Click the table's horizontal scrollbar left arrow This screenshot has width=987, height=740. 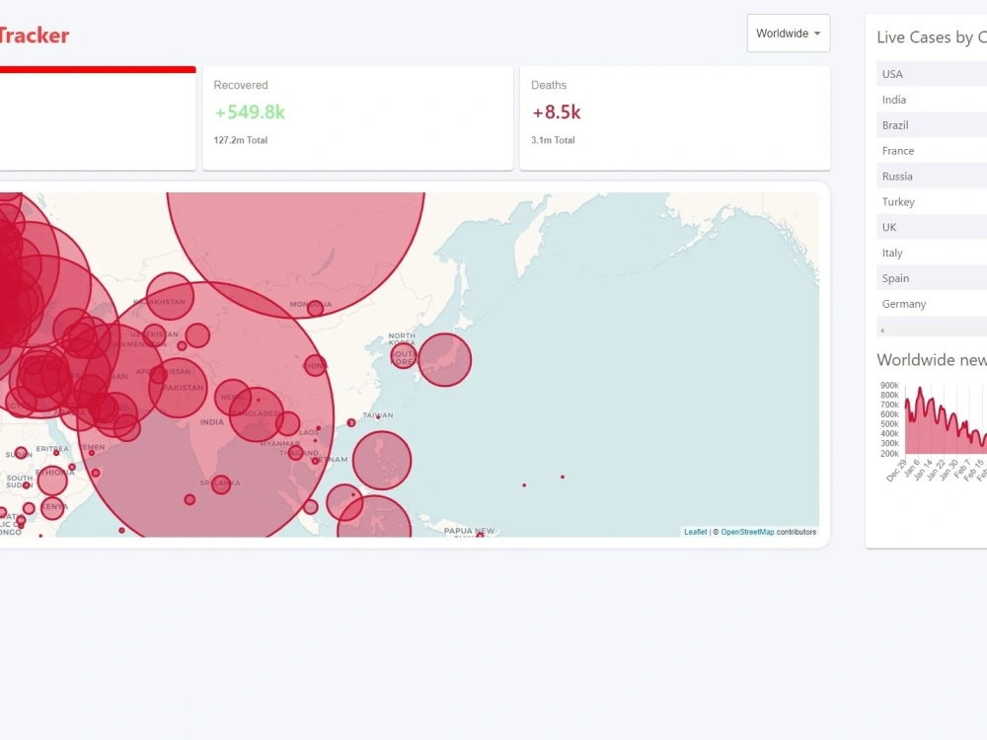[x=881, y=331]
